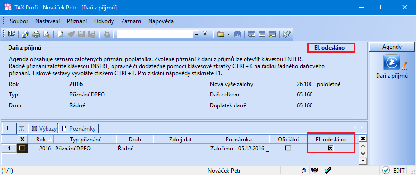Image resolution: width=416 pixels, height=175 pixels.
Task: Click Typ přiznání column header
Action: 85,140
